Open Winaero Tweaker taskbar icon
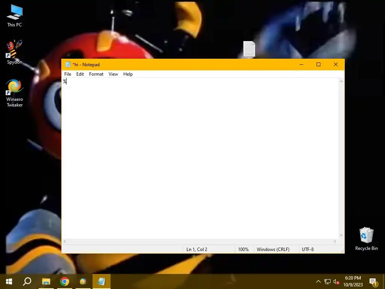 pos(83,281)
